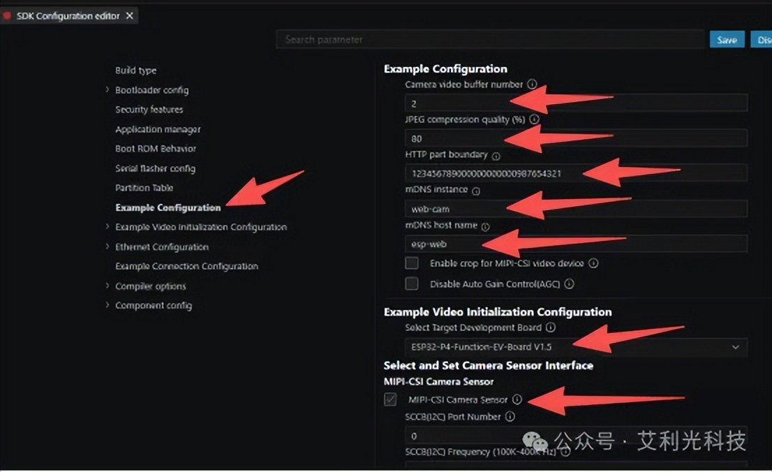Expand Component config tree node
Screen dimensions: 772x472
point(107,305)
